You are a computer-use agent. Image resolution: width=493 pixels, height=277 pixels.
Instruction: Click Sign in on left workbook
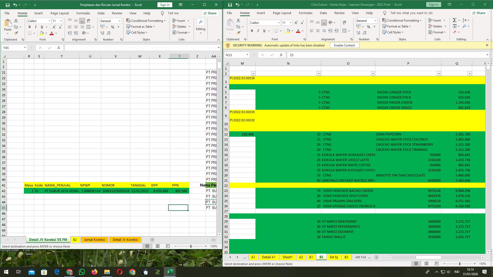pyautogui.click(x=164, y=5)
